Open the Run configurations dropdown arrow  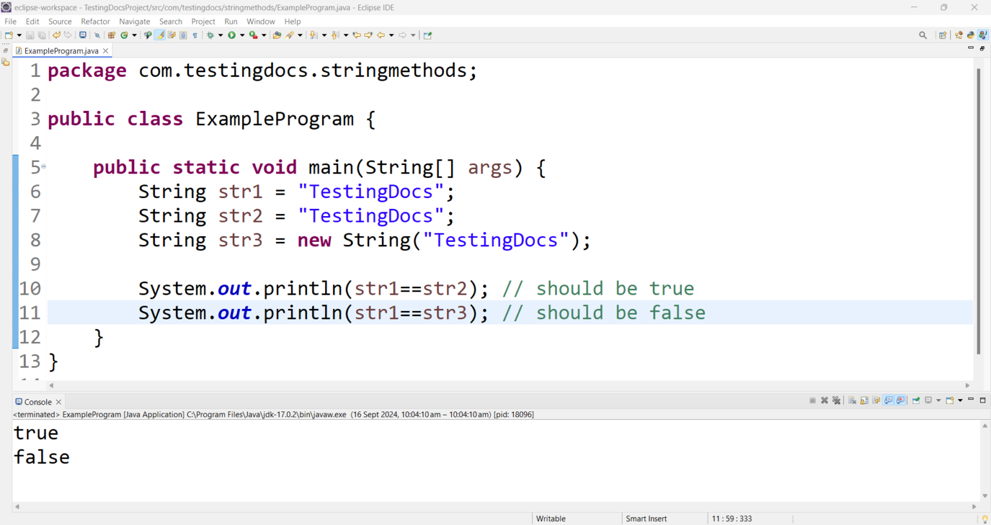241,35
